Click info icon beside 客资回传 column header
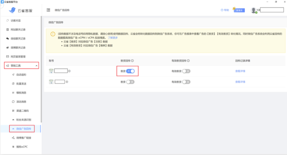 click(x=132, y=61)
